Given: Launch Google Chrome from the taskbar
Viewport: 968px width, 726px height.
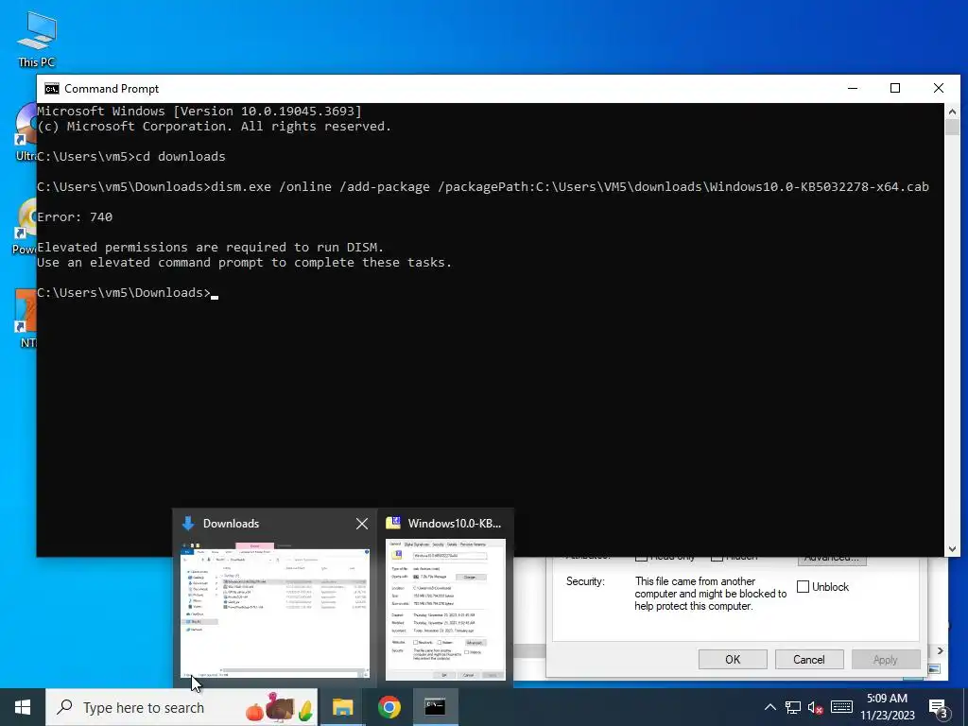Looking at the screenshot, I should click(389, 707).
